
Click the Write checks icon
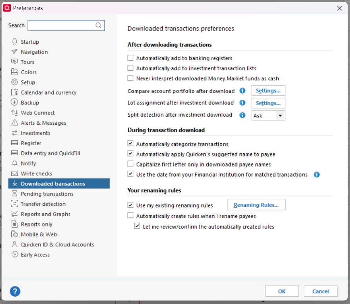click(15, 173)
